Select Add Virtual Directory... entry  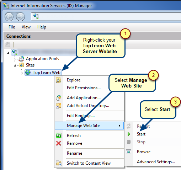click(x=88, y=106)
